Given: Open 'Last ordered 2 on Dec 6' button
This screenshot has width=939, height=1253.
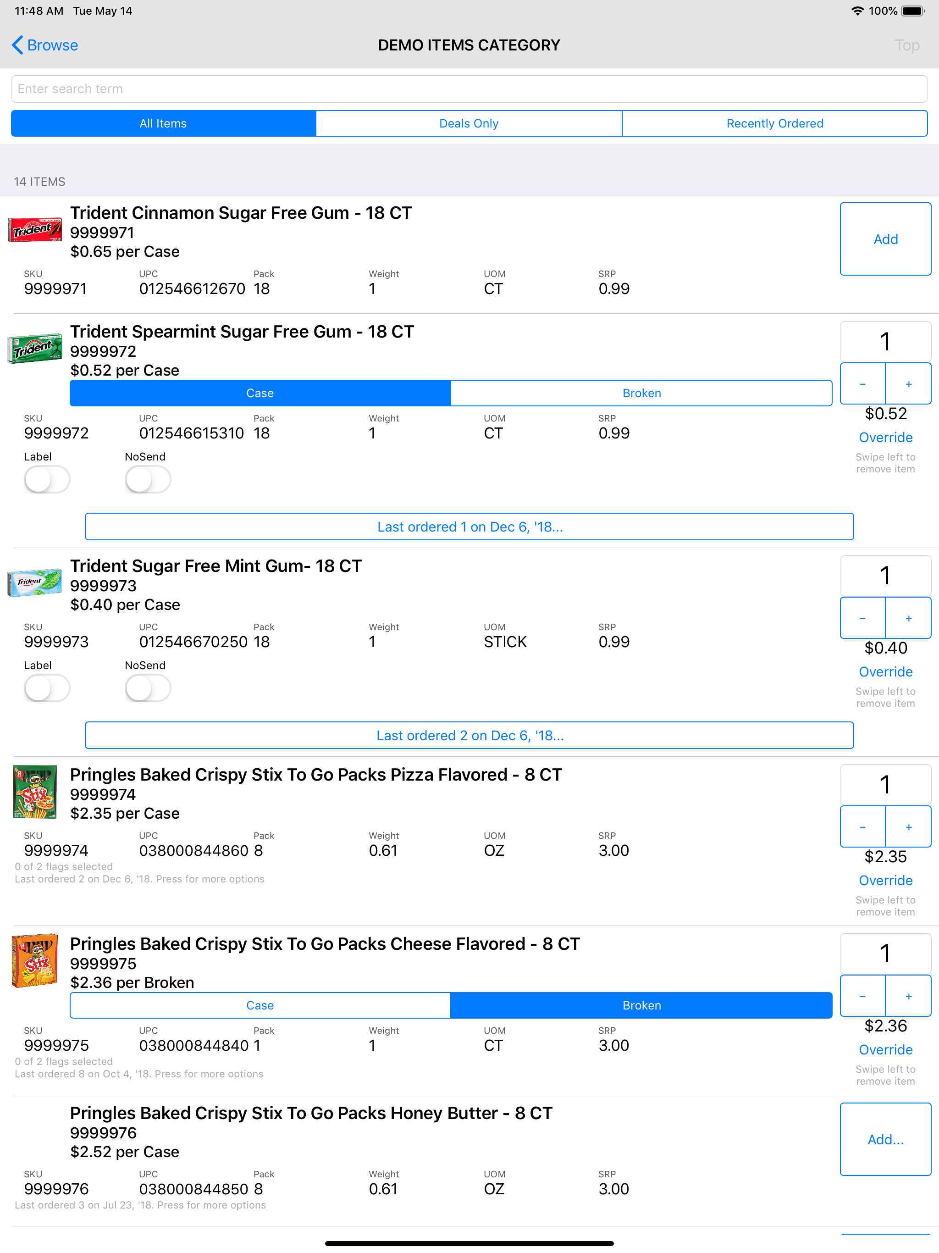Looking at the screenshot, I should point(469,735).
